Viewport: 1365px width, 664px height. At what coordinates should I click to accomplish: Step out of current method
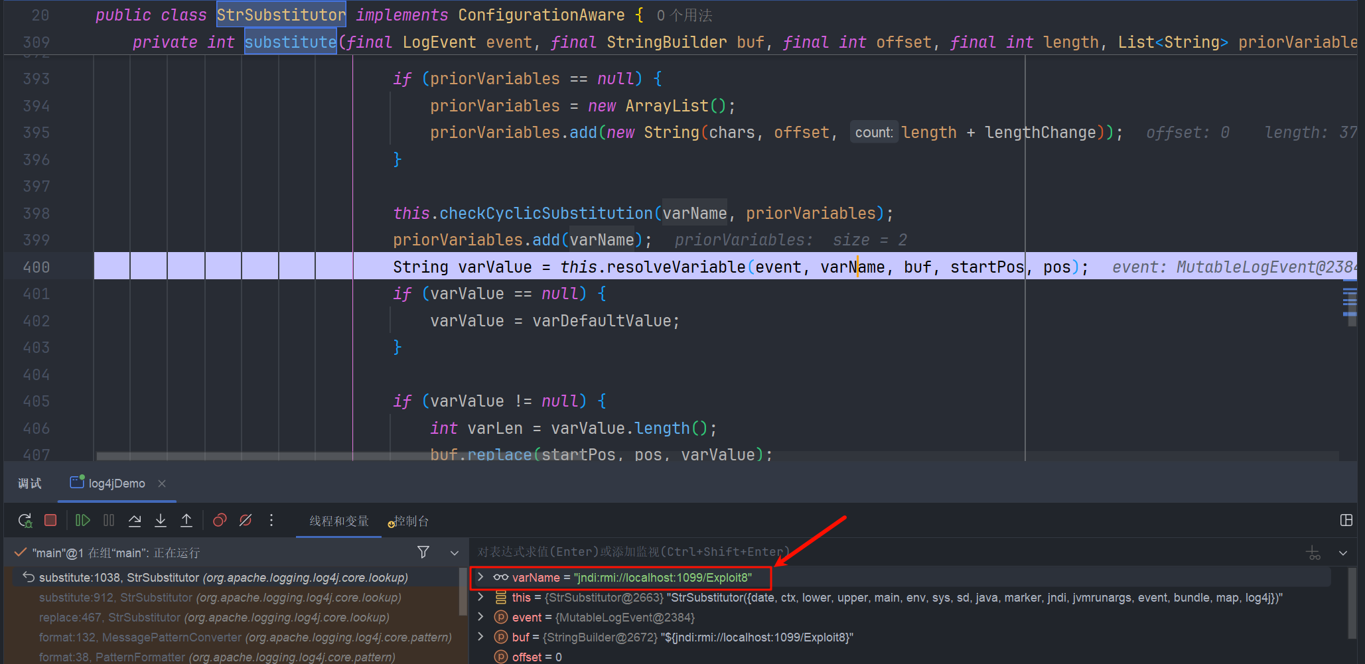click(x=186, y=521)
